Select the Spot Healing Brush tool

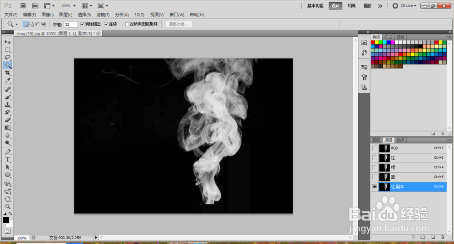coord(8,89)
